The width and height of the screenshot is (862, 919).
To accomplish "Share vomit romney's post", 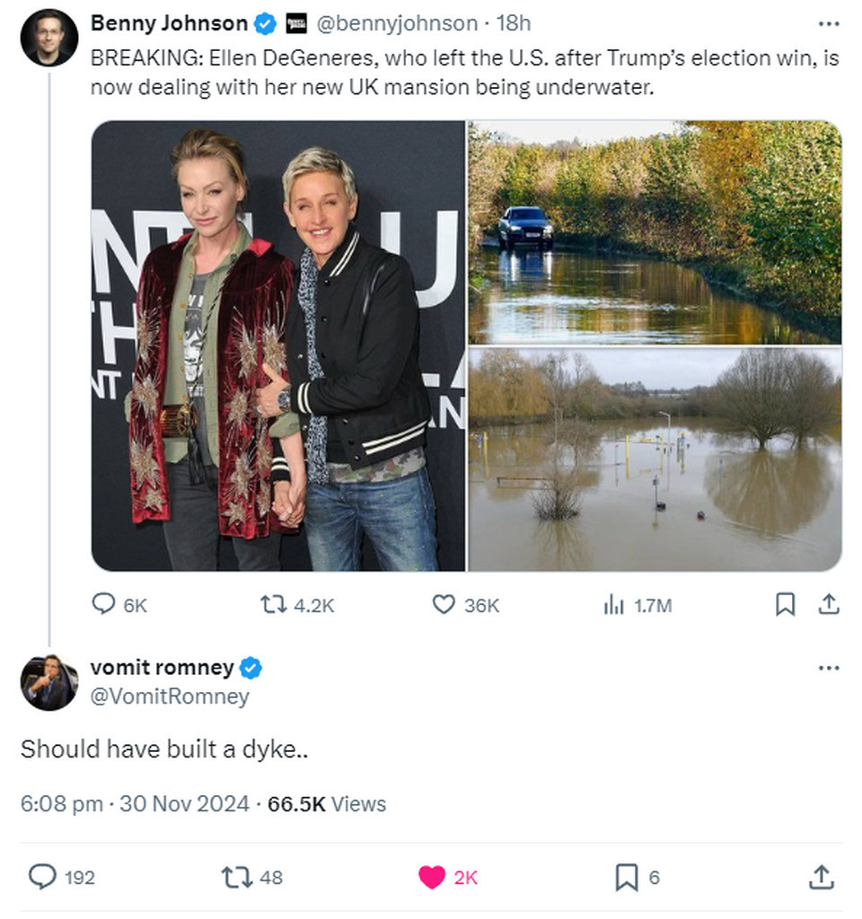I will [821, 877].
